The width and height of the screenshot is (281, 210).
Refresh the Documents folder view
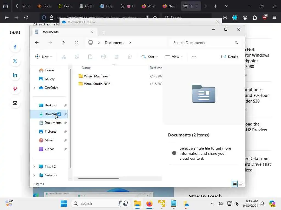point(77,43)
